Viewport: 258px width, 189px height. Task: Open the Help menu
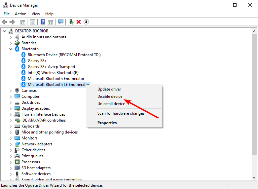[x=49, y=14]
